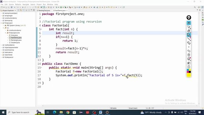Open the whiteboard tool in the annotation toolbar
Viewport: 204px width, 115px height.
tap(189, 59)
